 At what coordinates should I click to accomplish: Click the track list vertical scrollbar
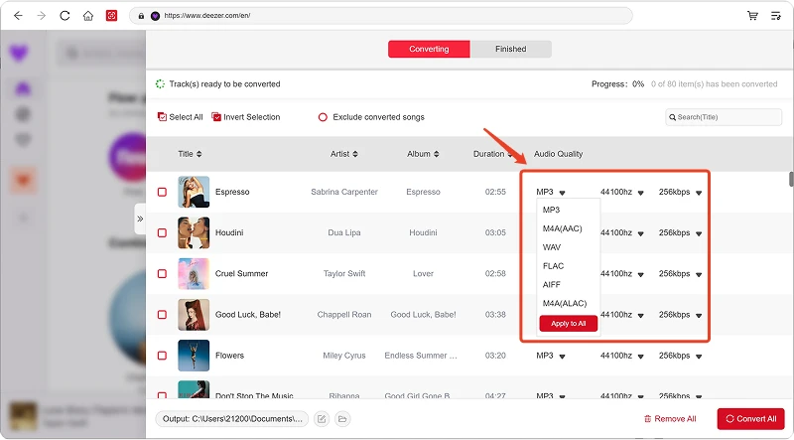[x=791, y=180]
